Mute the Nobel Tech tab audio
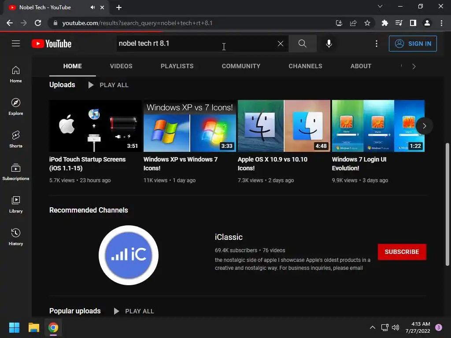 point(92,7)
